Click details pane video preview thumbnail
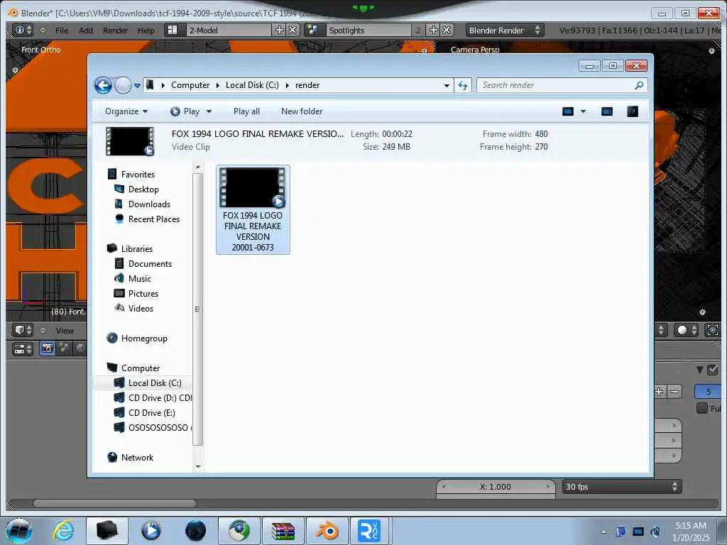This screenshot has height=545, width=727. coord(129,141)
